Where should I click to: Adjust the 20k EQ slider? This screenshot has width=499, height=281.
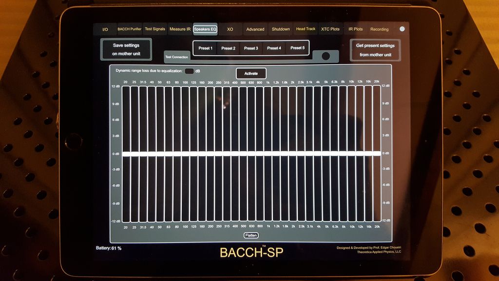click(x=377, y=154)
